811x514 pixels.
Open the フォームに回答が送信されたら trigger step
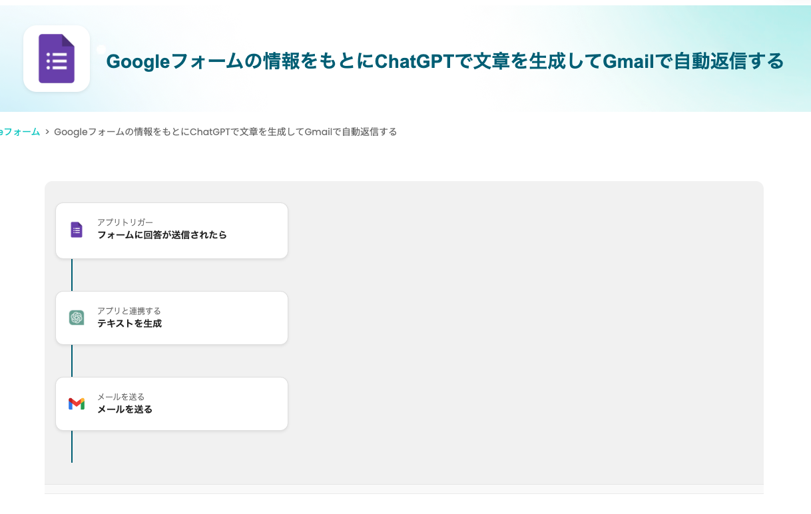click(172, 230)
